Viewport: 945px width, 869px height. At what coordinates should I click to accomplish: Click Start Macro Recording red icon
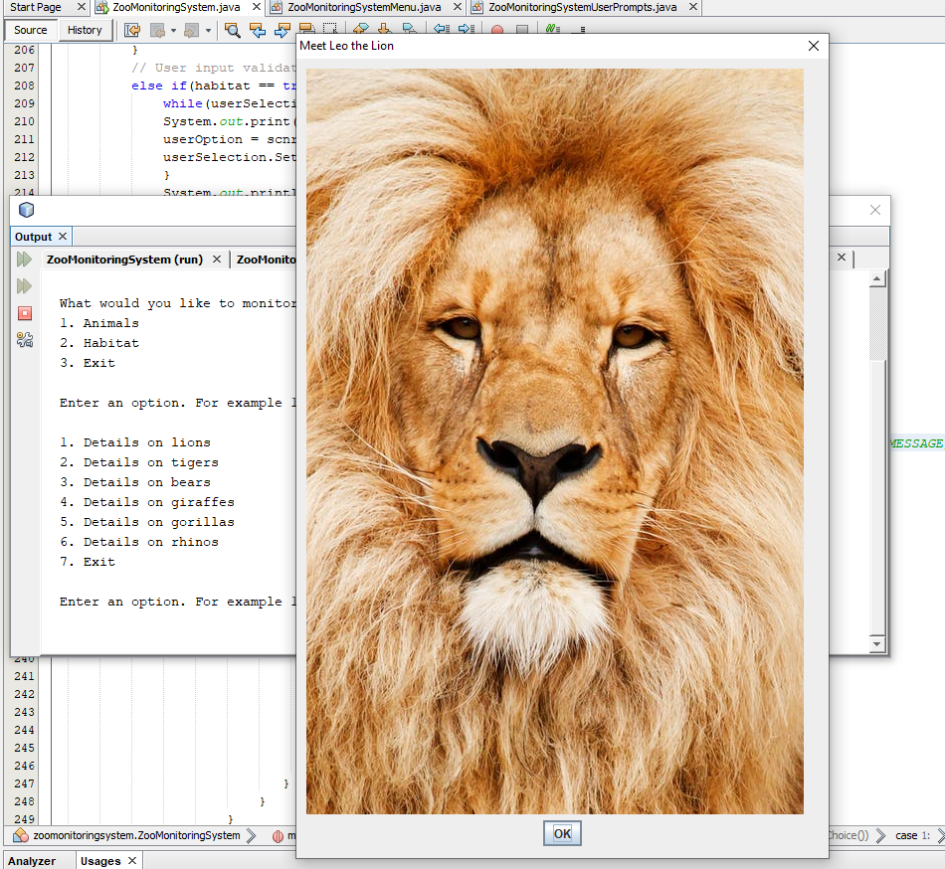[497, 29]
